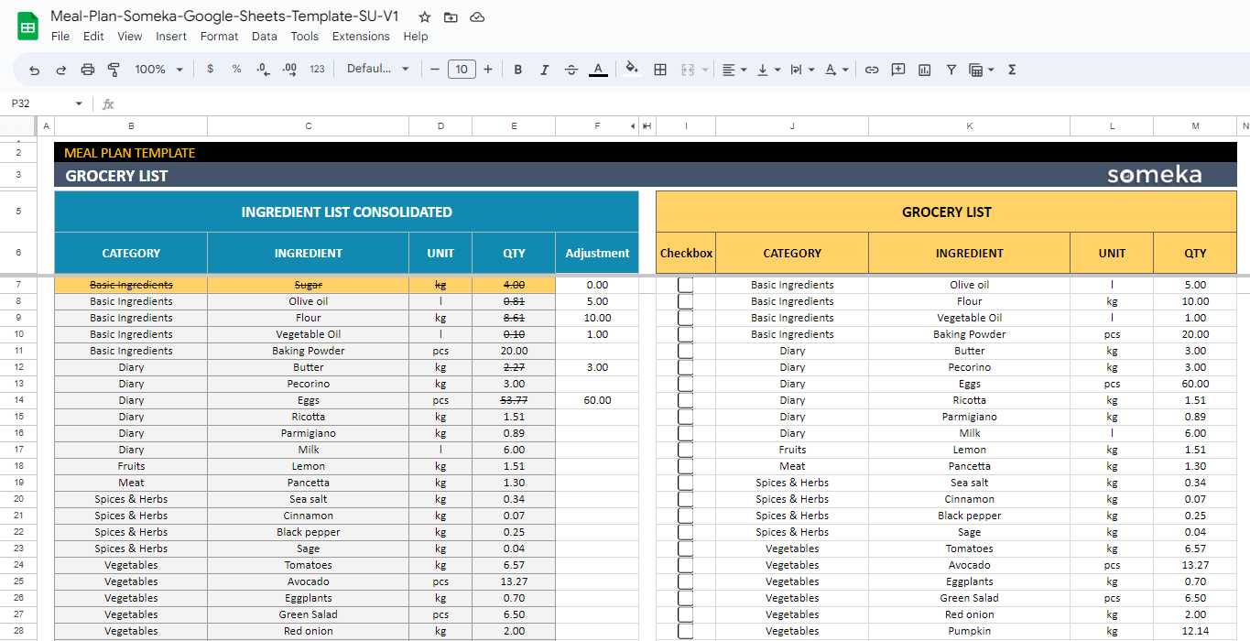Click the Functions sigma icon
This screenshot has width=1250, height=641.
tap(1012, 70)
